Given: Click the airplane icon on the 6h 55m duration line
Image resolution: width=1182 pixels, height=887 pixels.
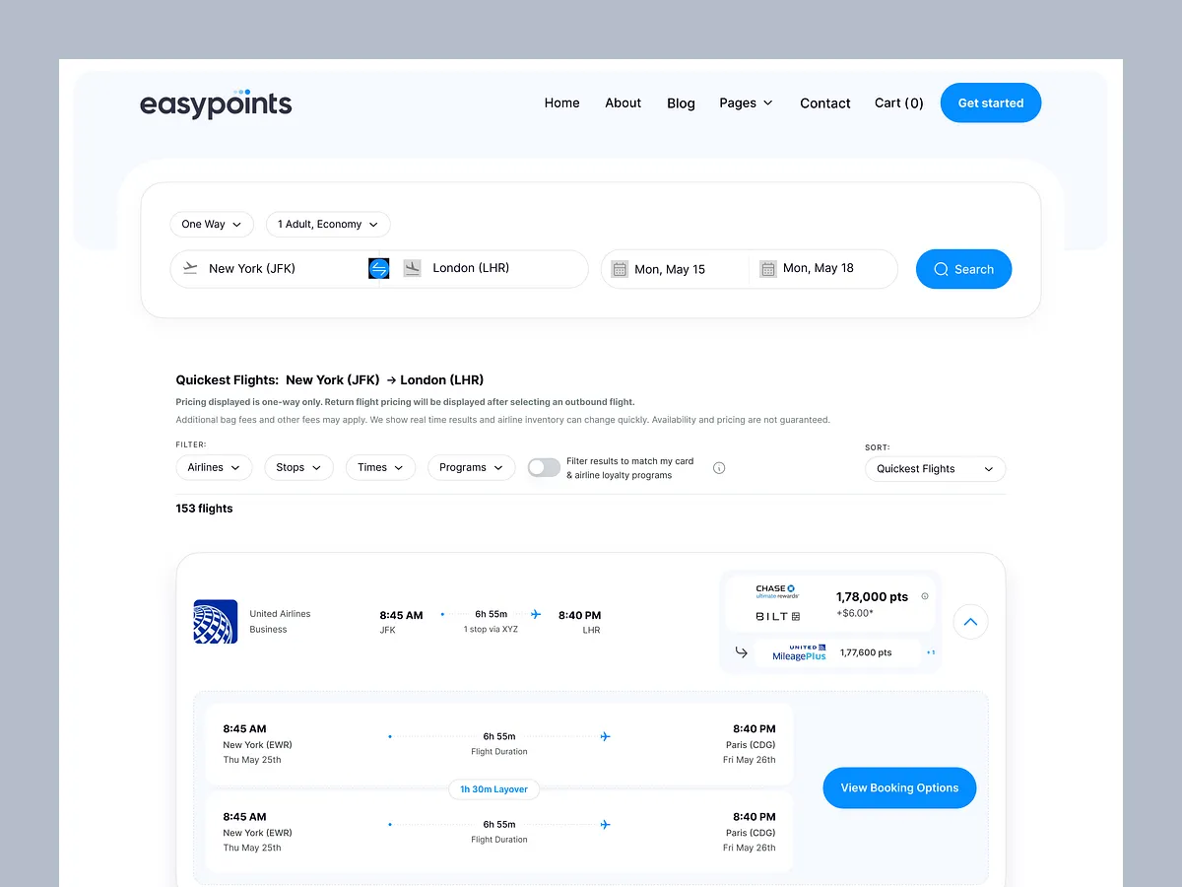Looking at the screenshot, I should click(x=535, y=614).
